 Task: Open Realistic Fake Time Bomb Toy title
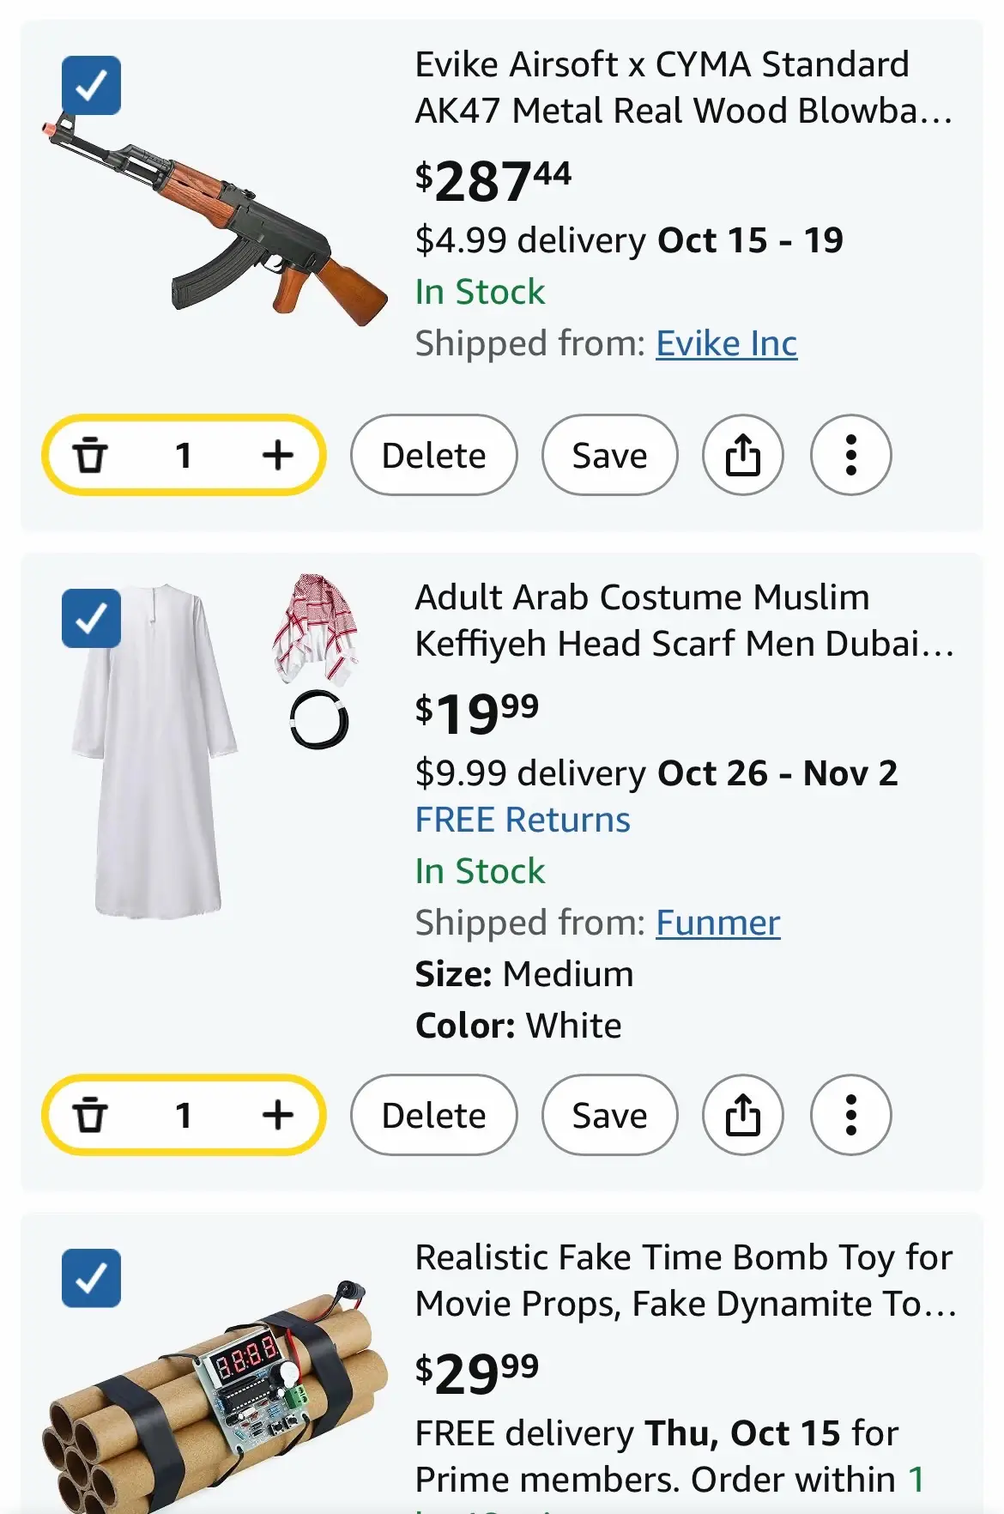coord(685,1281)
